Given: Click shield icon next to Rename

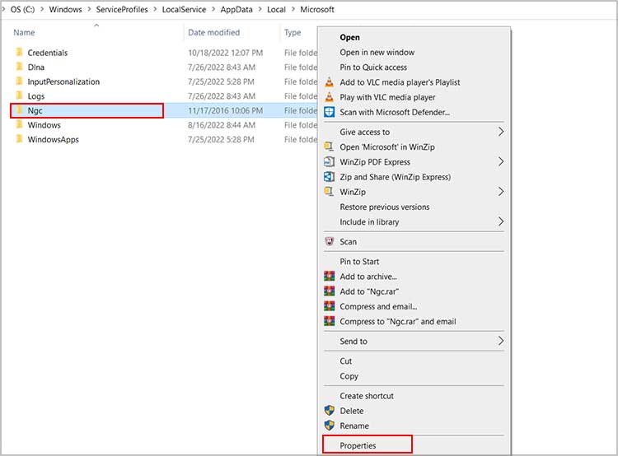Looking at the screenshot, I should 330,426.
